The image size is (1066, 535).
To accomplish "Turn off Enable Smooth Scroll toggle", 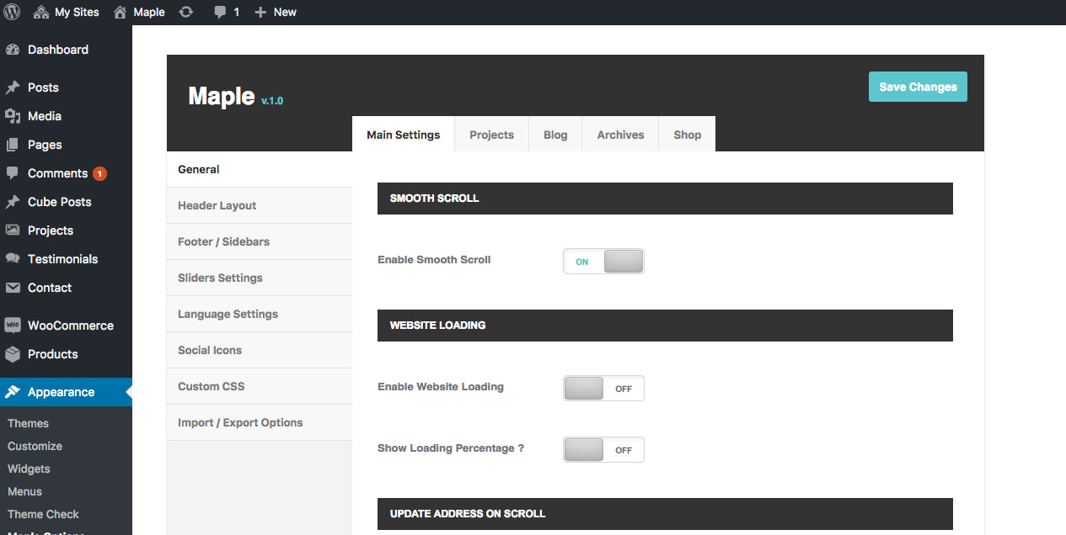I will [x=603, y=262].
